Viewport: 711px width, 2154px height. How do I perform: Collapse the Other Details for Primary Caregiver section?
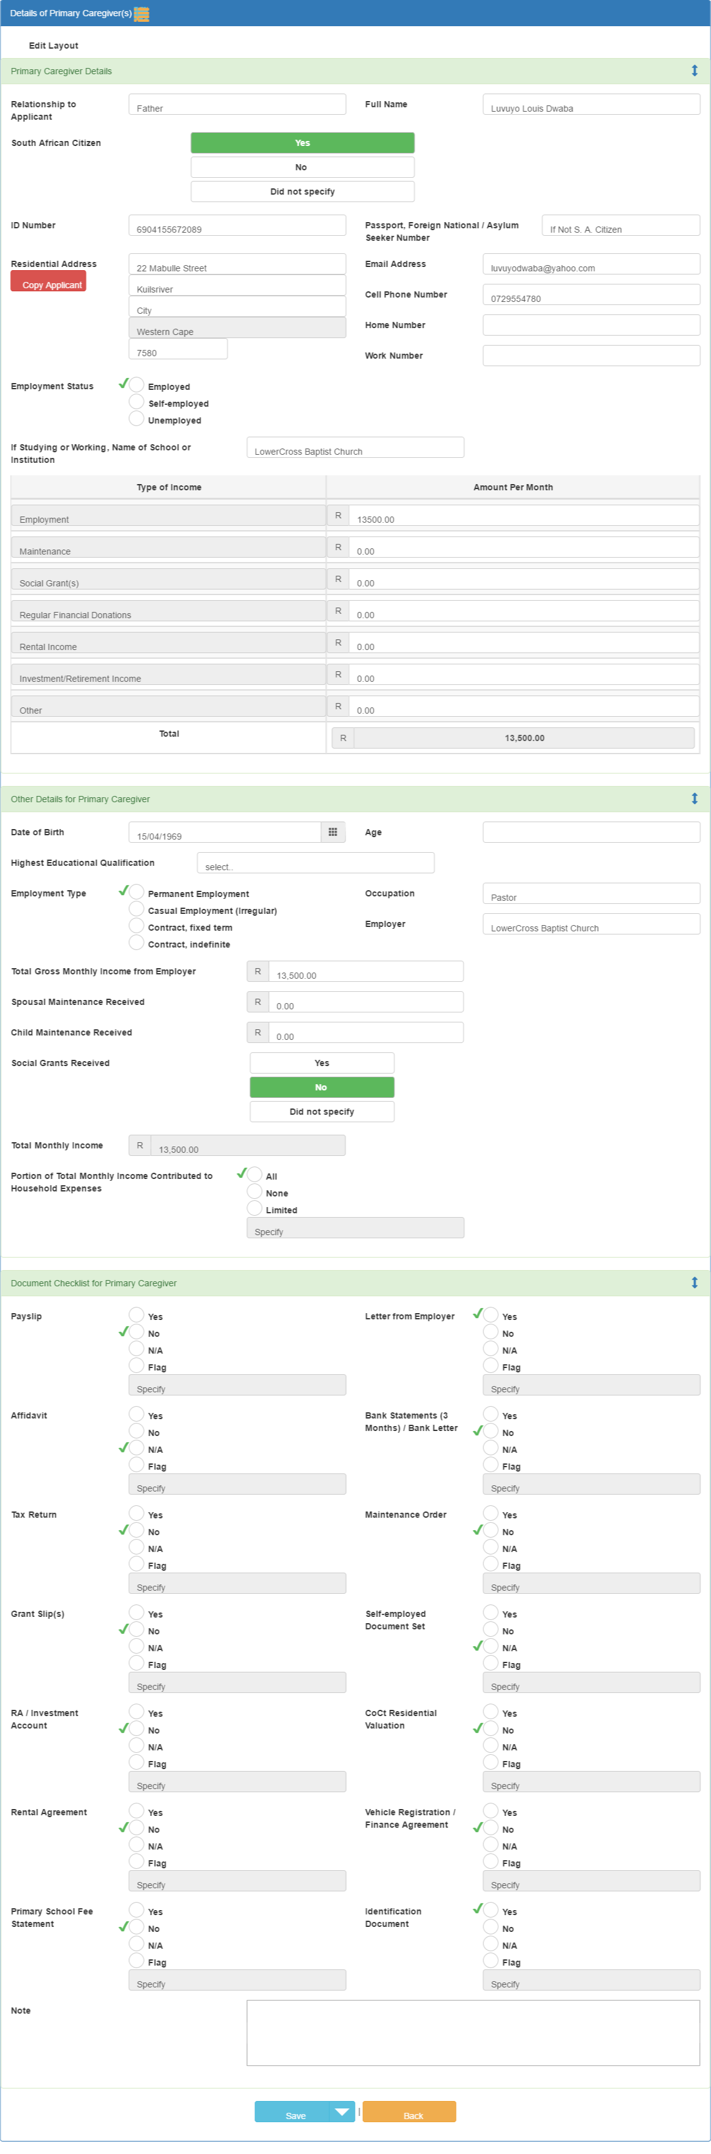(x=694, y=798)
